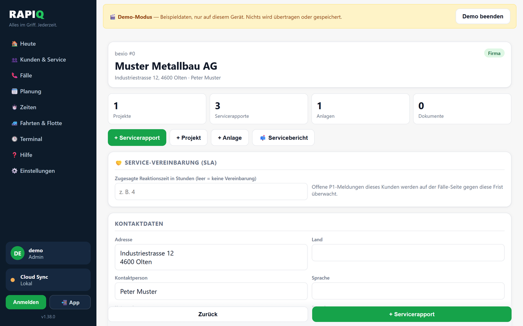Click the question mark icon beside Hilfe
This screenshot has width=523, height=326.
pyautogui.click(x=15, y=155)
